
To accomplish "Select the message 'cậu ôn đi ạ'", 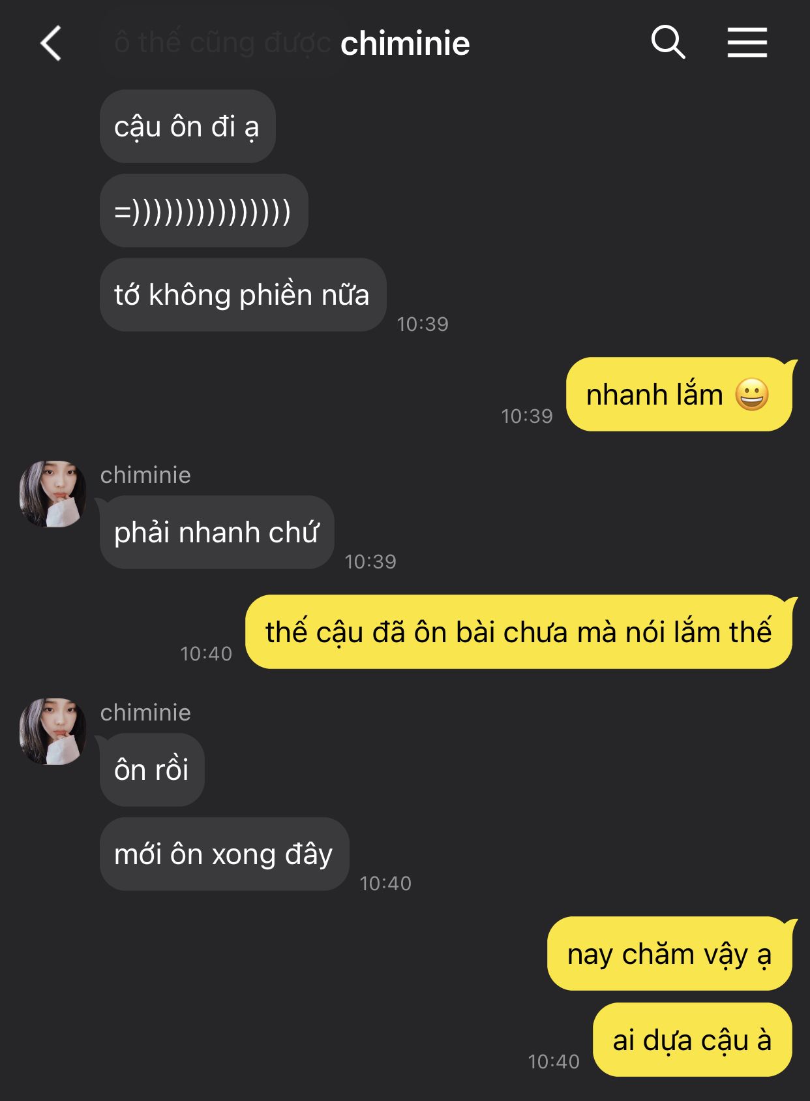I will 188,127.
